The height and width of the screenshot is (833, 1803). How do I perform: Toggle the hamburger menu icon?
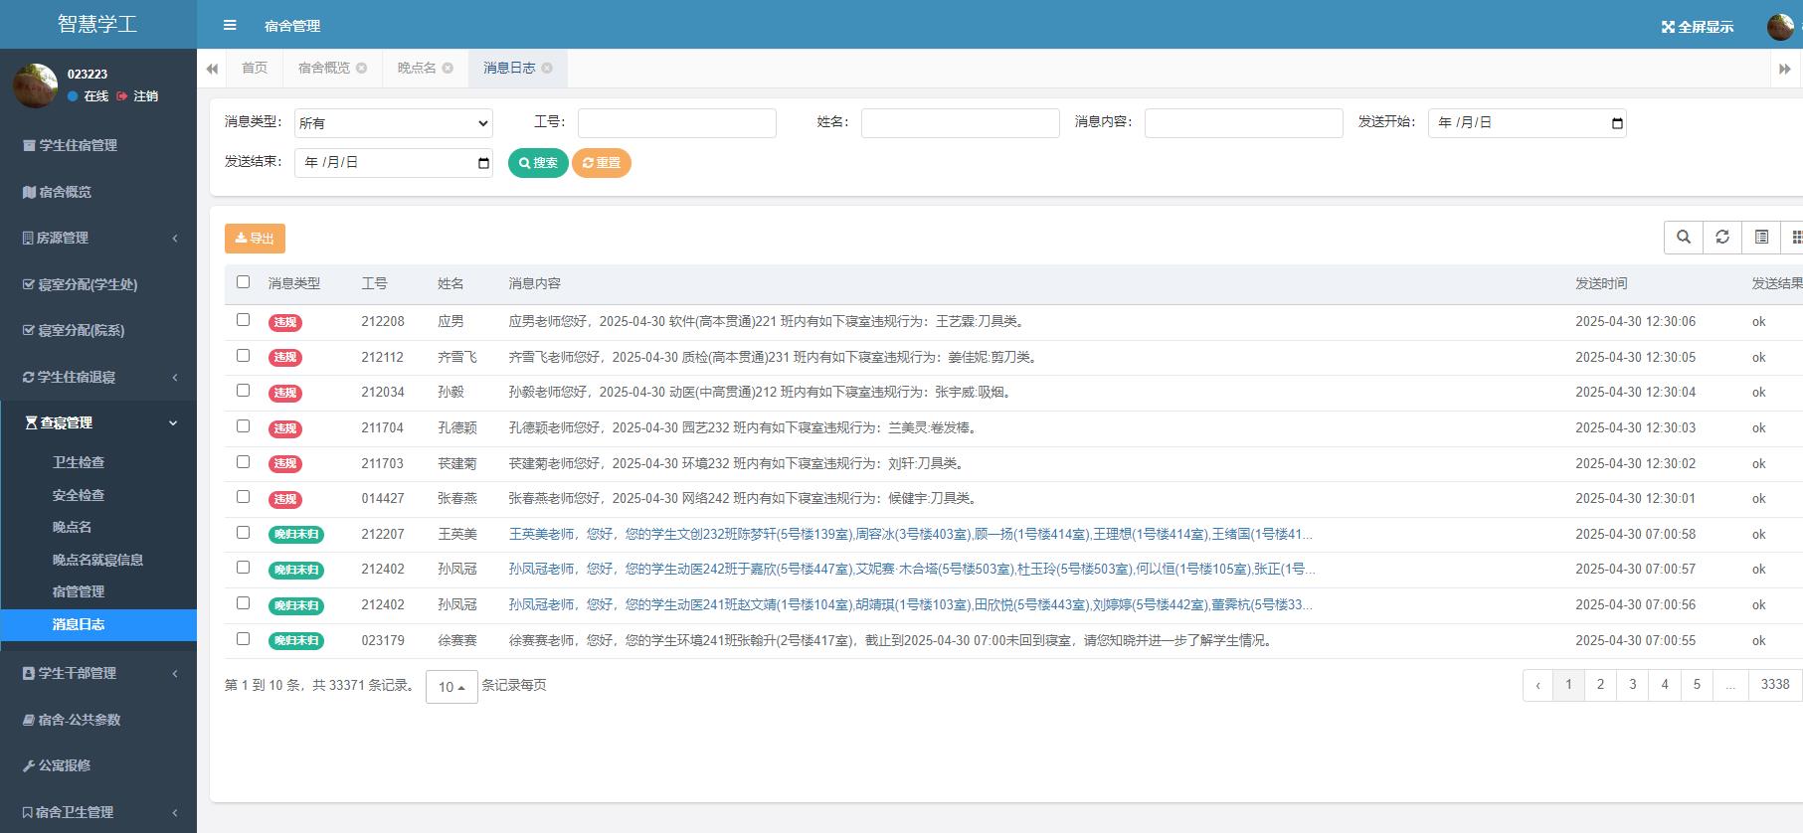pyautogui.click(x=230, y=26)
